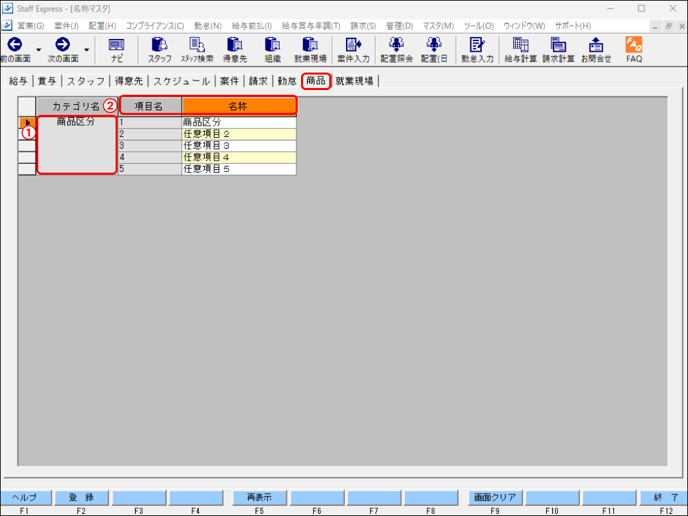
Task: Switch to the 得意先 tab
Action: pyautogui.click(x=129, y=81)
